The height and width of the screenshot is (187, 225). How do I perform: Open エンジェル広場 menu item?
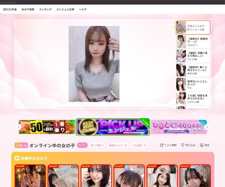click(65, 9)
